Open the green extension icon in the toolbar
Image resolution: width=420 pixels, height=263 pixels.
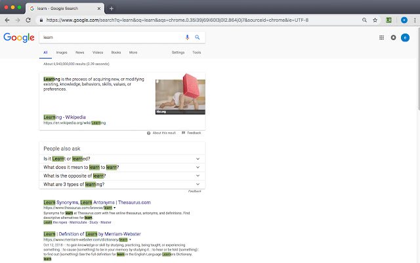pyautogui.click(x=388, y=20)
